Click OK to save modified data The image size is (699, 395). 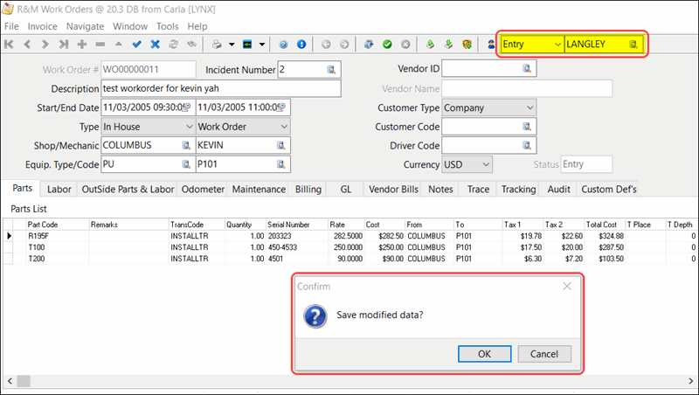point(484,354)
